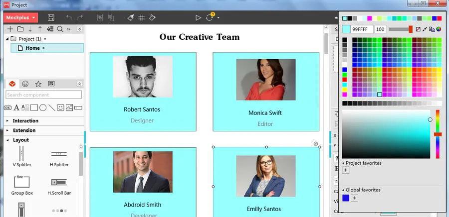Select the text area component

click(25, 108)
